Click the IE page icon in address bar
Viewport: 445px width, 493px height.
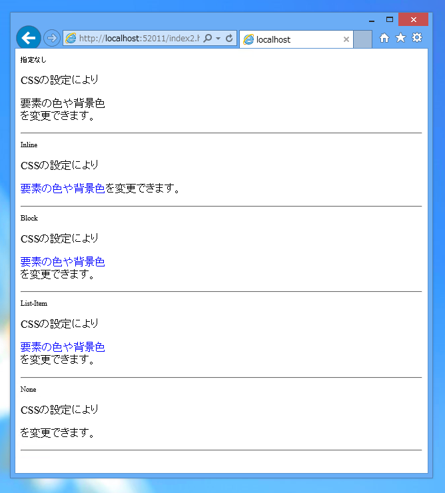(x=71, y=39)
